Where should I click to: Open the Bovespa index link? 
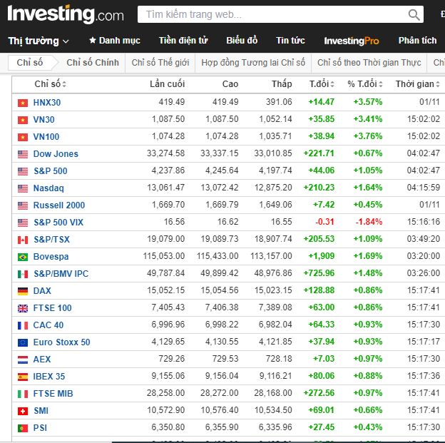coord(51,257)
